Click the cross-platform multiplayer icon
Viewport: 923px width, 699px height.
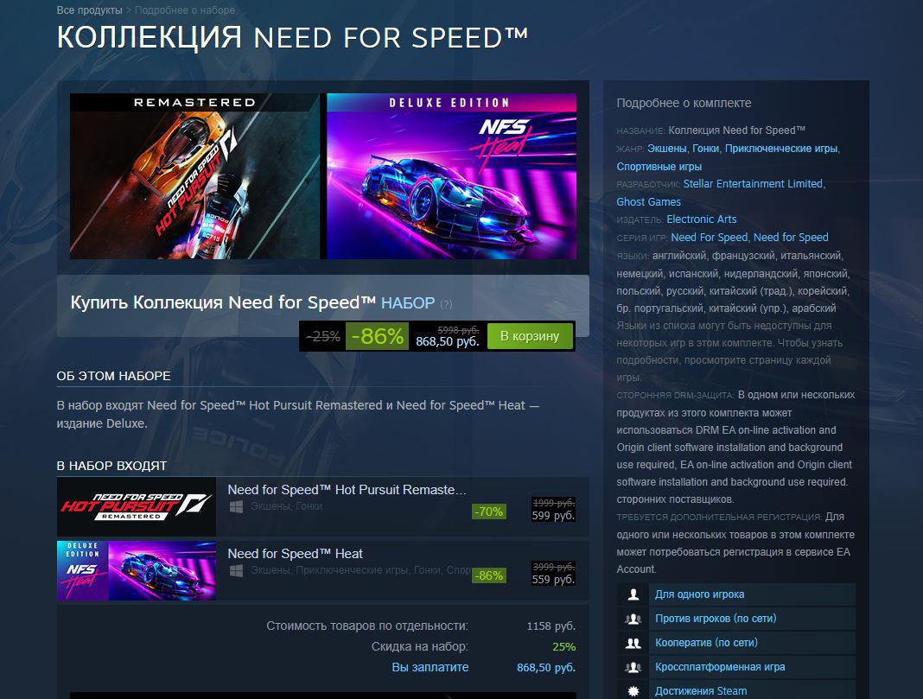tap(633, 667)
